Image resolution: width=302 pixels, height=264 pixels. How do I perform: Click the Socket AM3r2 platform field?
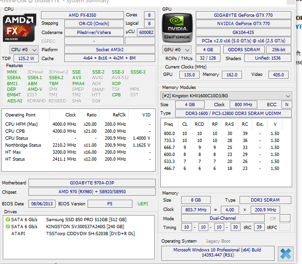[110, 50]
